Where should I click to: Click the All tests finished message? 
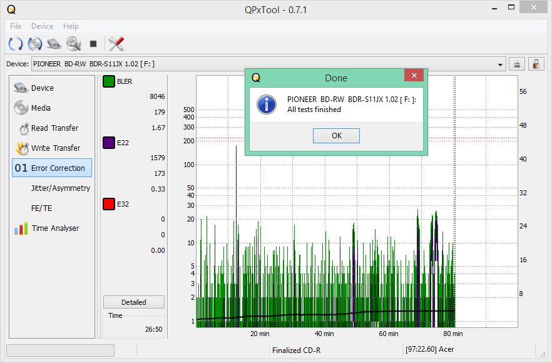pyautogui.click(x=314, y=110)
